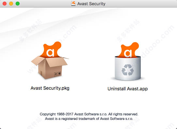Open the Avast Security.pkg installer box icon
The image size is (177, 129).
tap(50, 60)
